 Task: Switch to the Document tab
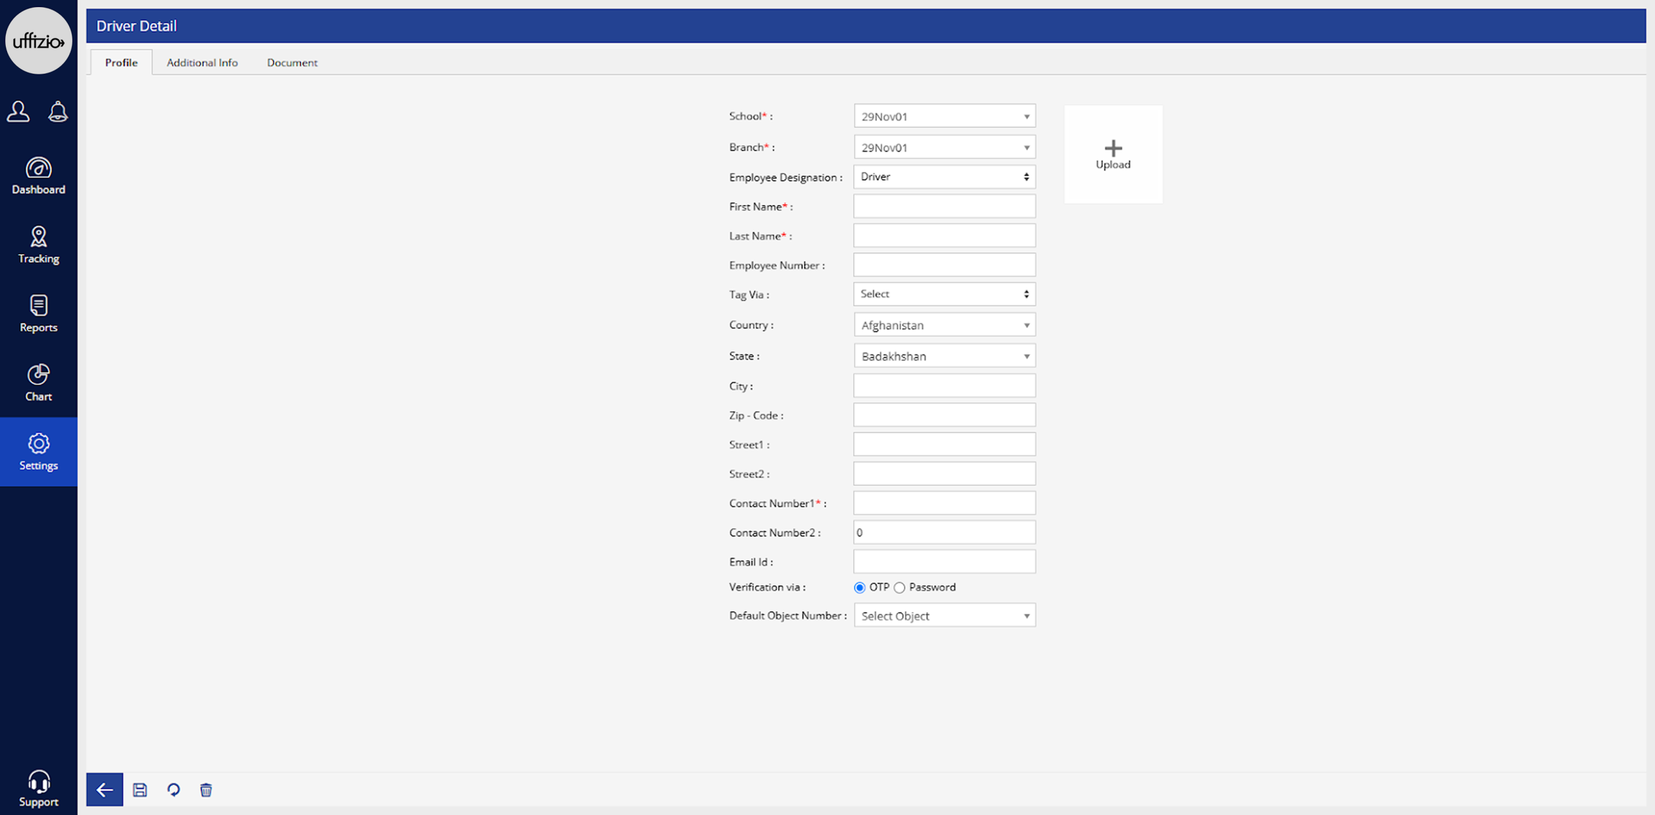pyautogui.click(x=292, y=63)
